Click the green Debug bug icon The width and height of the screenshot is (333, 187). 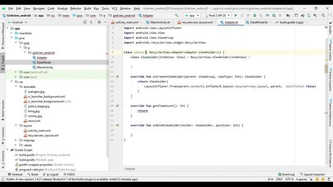coord(254,16)
